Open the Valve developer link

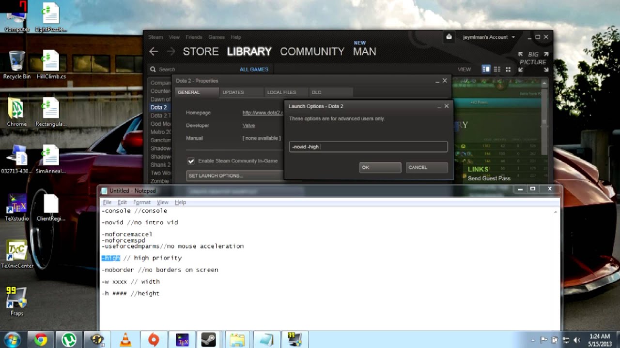tap(248, 125)
